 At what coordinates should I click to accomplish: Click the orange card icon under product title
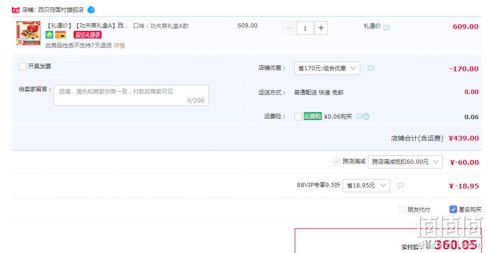[61, 35]
